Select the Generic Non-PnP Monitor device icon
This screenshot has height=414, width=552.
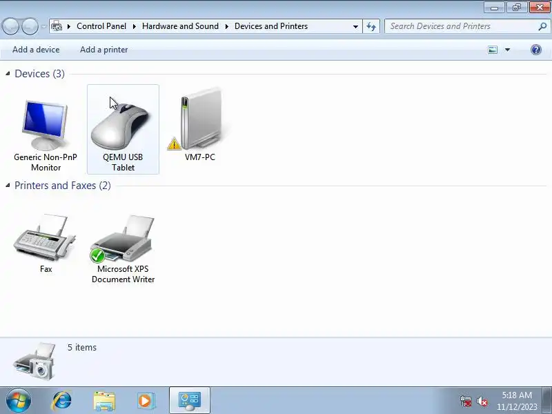pos(45,125)
